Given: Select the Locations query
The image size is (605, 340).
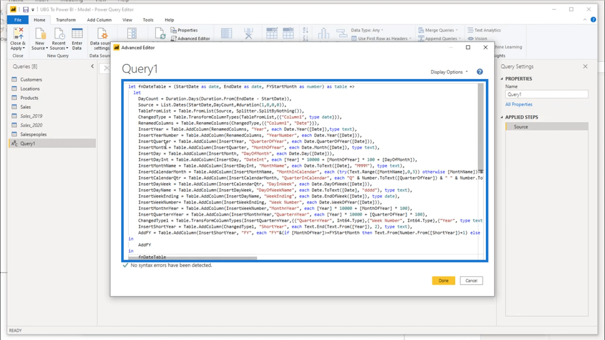Looking at the screenshot, I should pyautogui.click(x=30, y=89).
